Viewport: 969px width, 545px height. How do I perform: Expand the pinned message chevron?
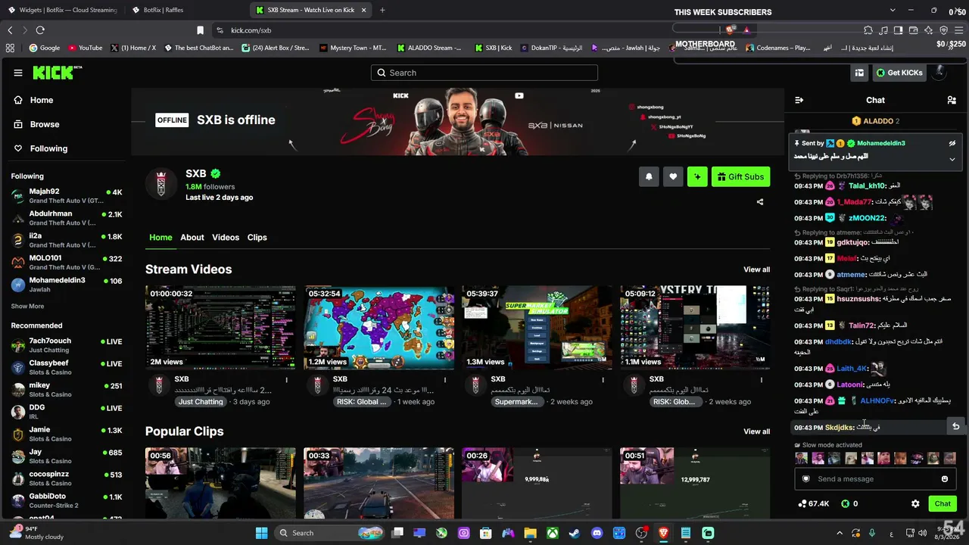click(x=952, y=159)
